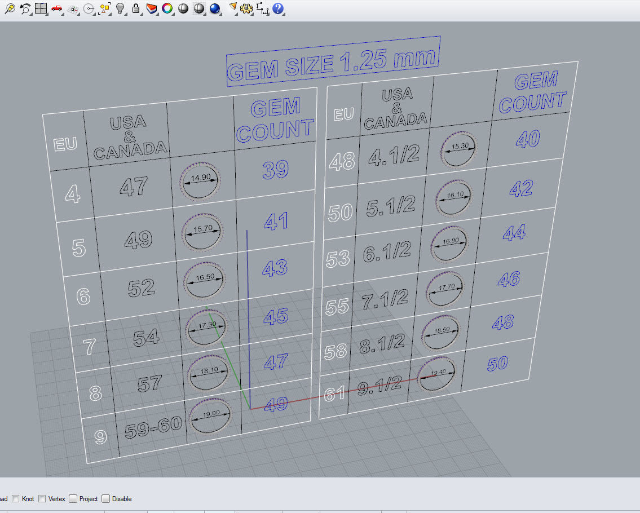Click the gridded sphere display mode icon
640x513 pixels.
tap(199, 8)
